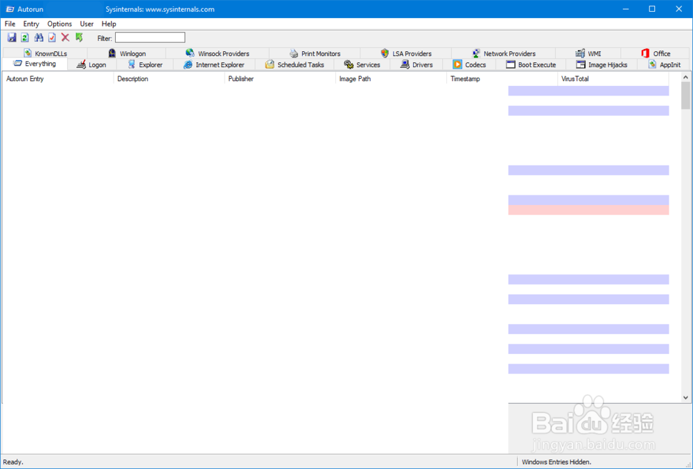Click the Winsock Providers globe icon
The height and width of the screenshot is (469, 693).
pos(190,53)
